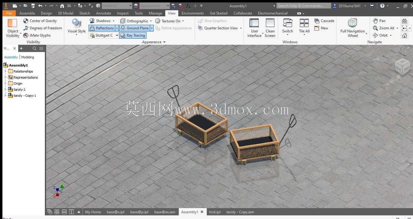The height and width of the screenshot is (219, 413).
Task: Open the Annotate ribbon tab
Action: 103,13
